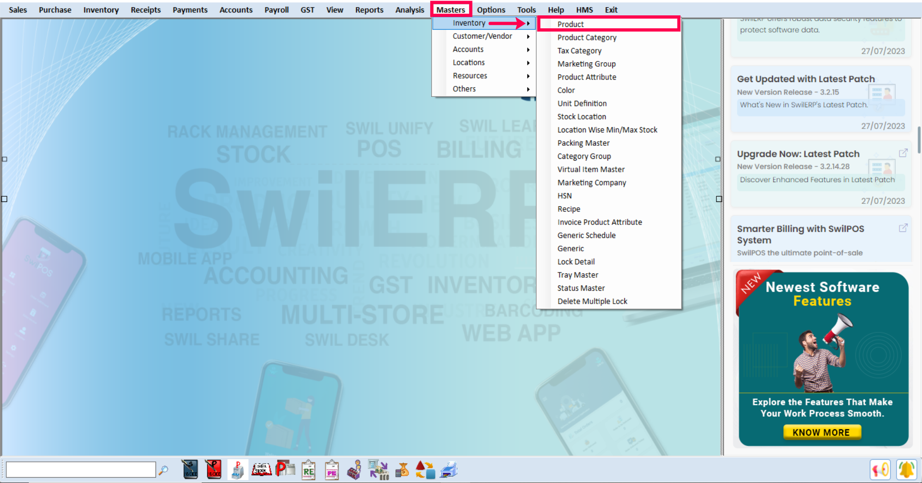The width and height of the screenshot is (922, 483).
Task: Select Product Attribute
Action: (x=609, y=77)
